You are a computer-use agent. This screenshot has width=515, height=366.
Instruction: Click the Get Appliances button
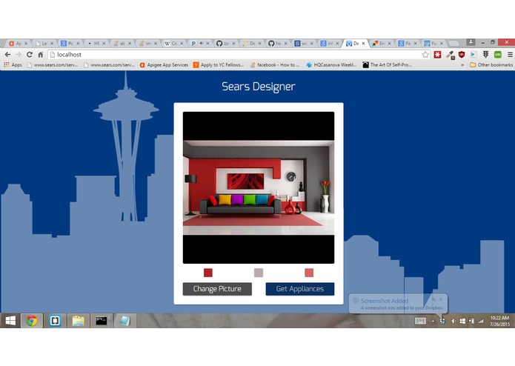(x=300, y=289)
